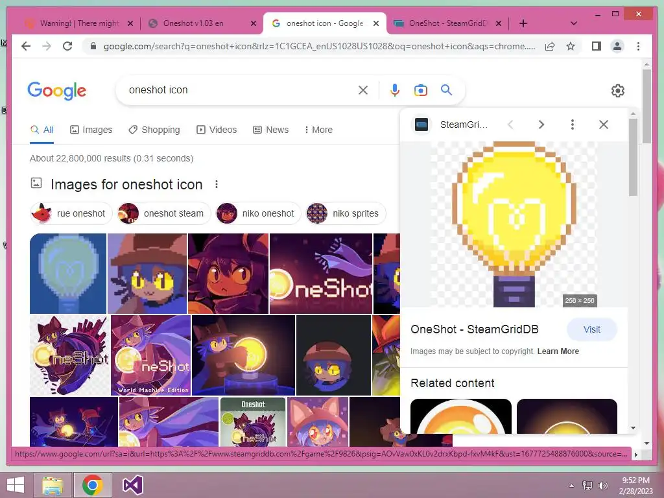
Task: Select the 'rue oneshot' suggestion chip
Action: (71, 213)
